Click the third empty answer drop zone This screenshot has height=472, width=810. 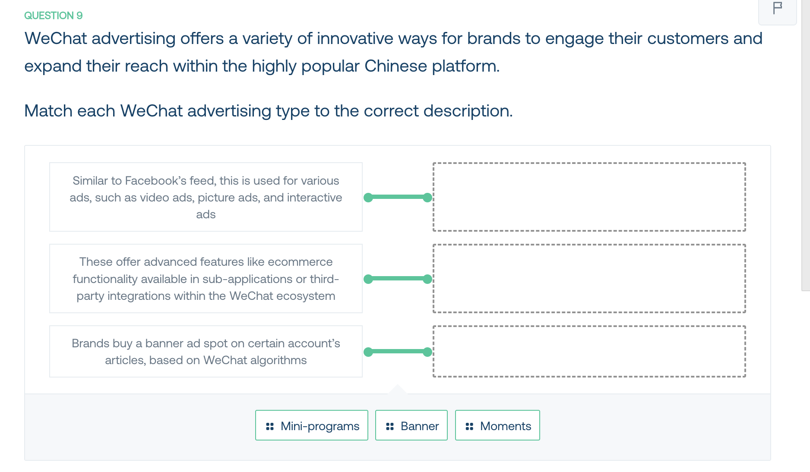click(589, 351)
